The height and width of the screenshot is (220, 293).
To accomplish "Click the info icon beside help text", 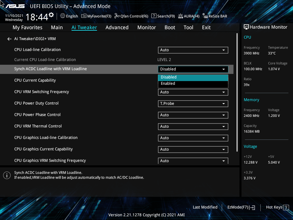I will 7,175.
